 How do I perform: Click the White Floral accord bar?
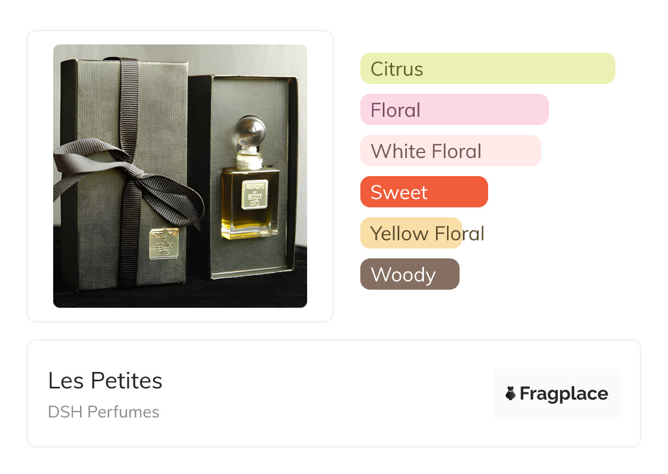tap(450, 151)
